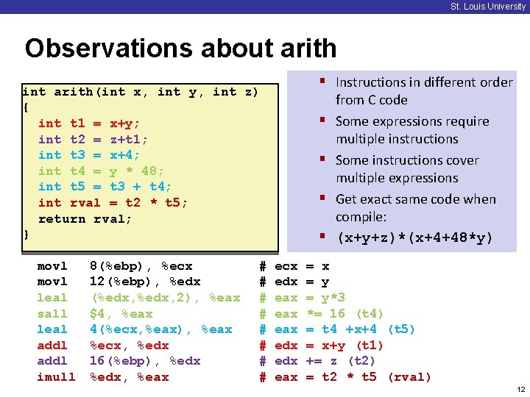Viewport: 530px width, 397px height.
Task: Click bullet 'Get exact same code when compile:'
Action: 416,208
